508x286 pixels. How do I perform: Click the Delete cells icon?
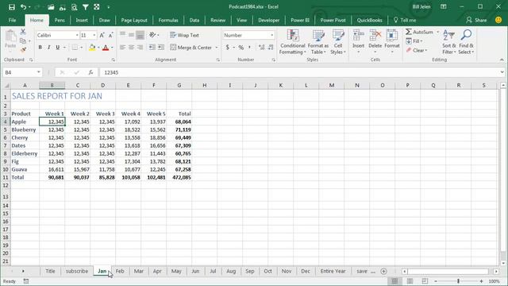(x=375, y=36)
